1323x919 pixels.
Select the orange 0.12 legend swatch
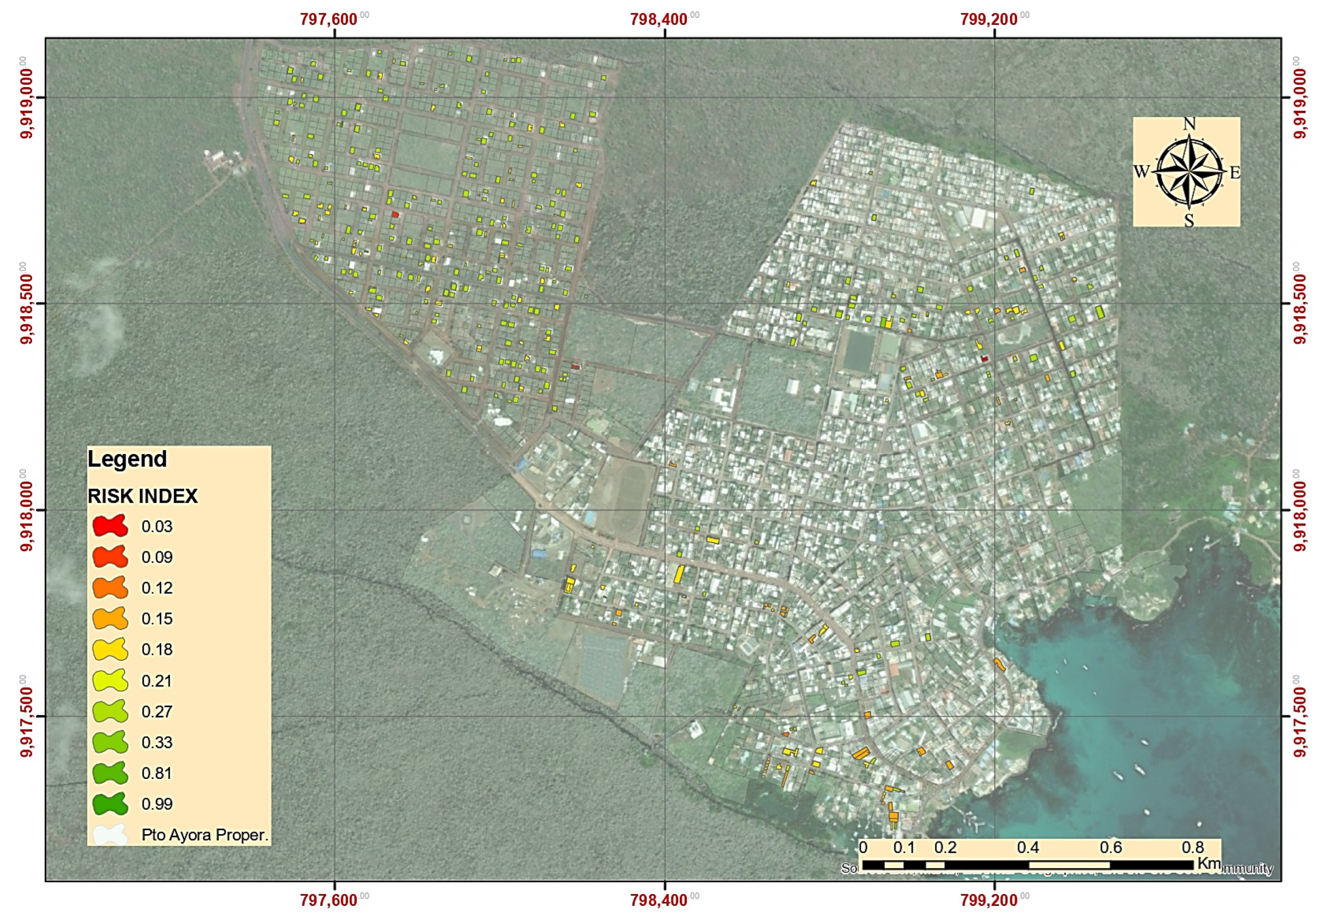(x=110, y=588)
